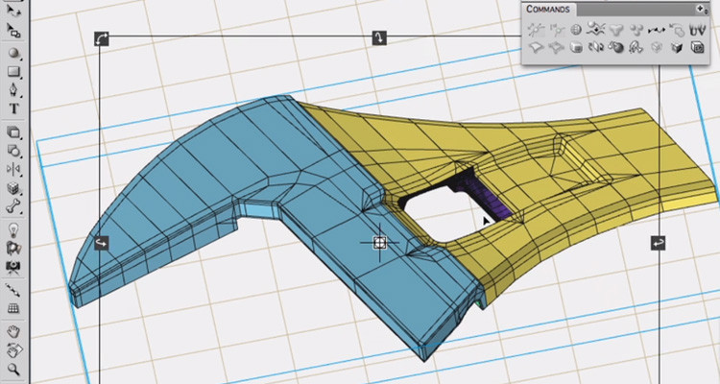Select the Magnifier zoom tool
Viewport: 720px width, 384px height.
point(13,370)
